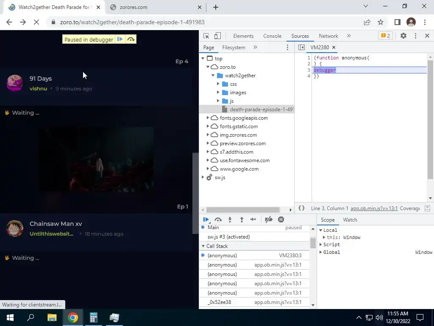This screenshot has height=326, width=434.
Task: Expand the css folder
Action: (x=218, y=84)
